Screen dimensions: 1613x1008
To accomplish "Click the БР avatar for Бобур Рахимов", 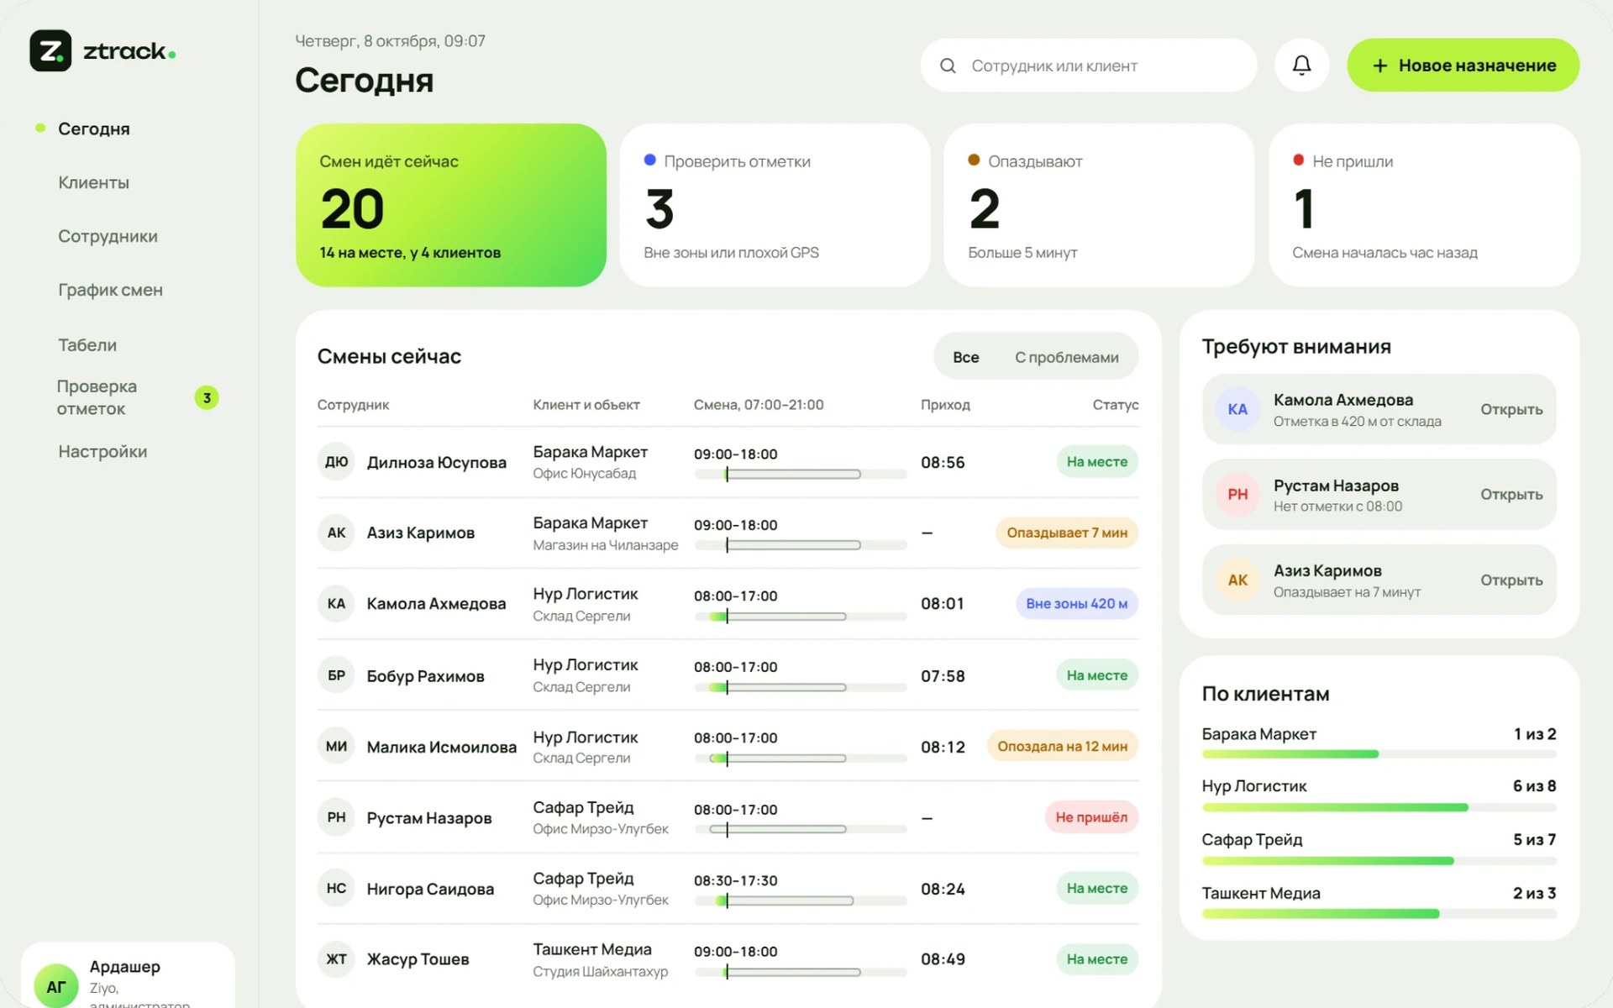I will pyautogui.click(x=336, y=675).
